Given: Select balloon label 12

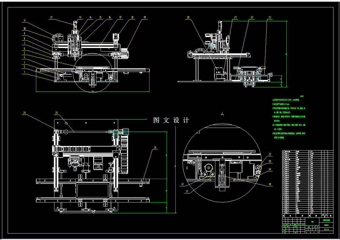Looking at the screenshot, I should [x=51, y=17].
